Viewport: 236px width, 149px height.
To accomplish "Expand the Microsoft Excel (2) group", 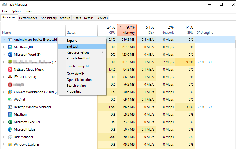I will point(4,122).
